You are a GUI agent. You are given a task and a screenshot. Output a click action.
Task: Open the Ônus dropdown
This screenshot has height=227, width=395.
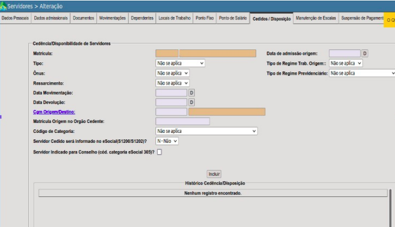tap(172, 74)
